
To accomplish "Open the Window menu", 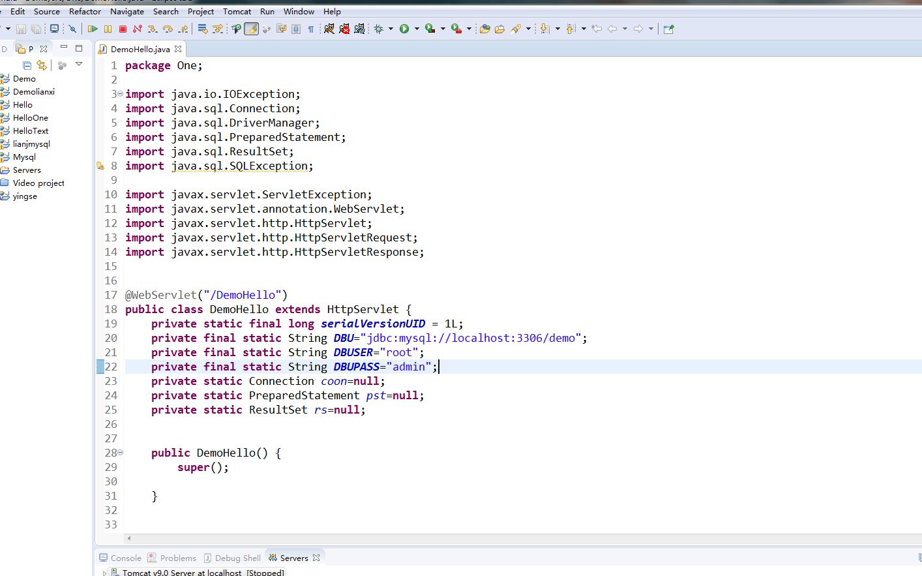I will 299,11.
